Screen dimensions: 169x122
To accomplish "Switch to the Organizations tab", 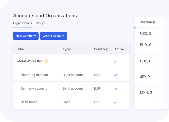I will (x=23, y=23).
